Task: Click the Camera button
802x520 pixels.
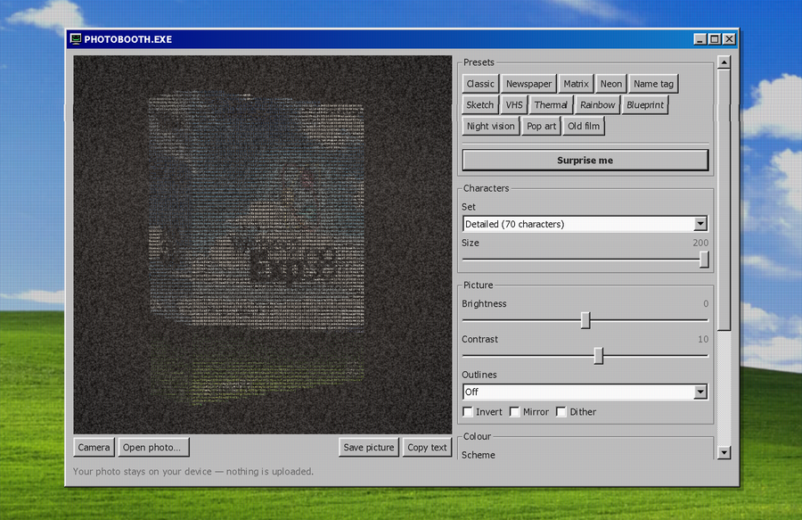Action: pyautogui.click(x=94, y=448)
